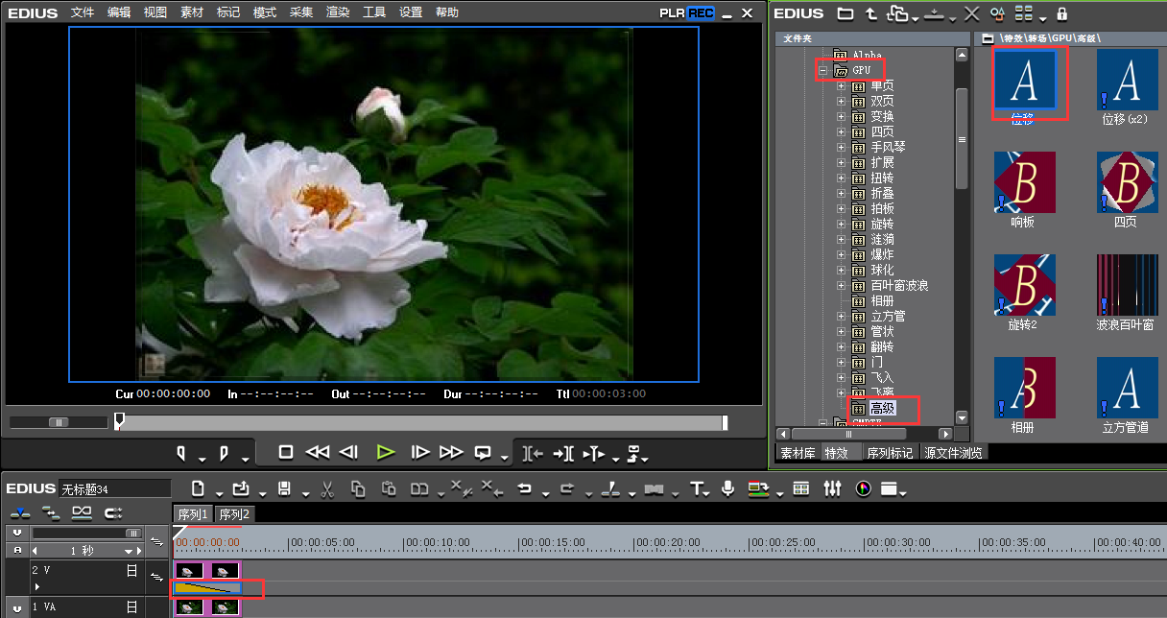This screenshot has height=618, width=1167.
Task: Click the Stop playback button
Action: [286, 452]
